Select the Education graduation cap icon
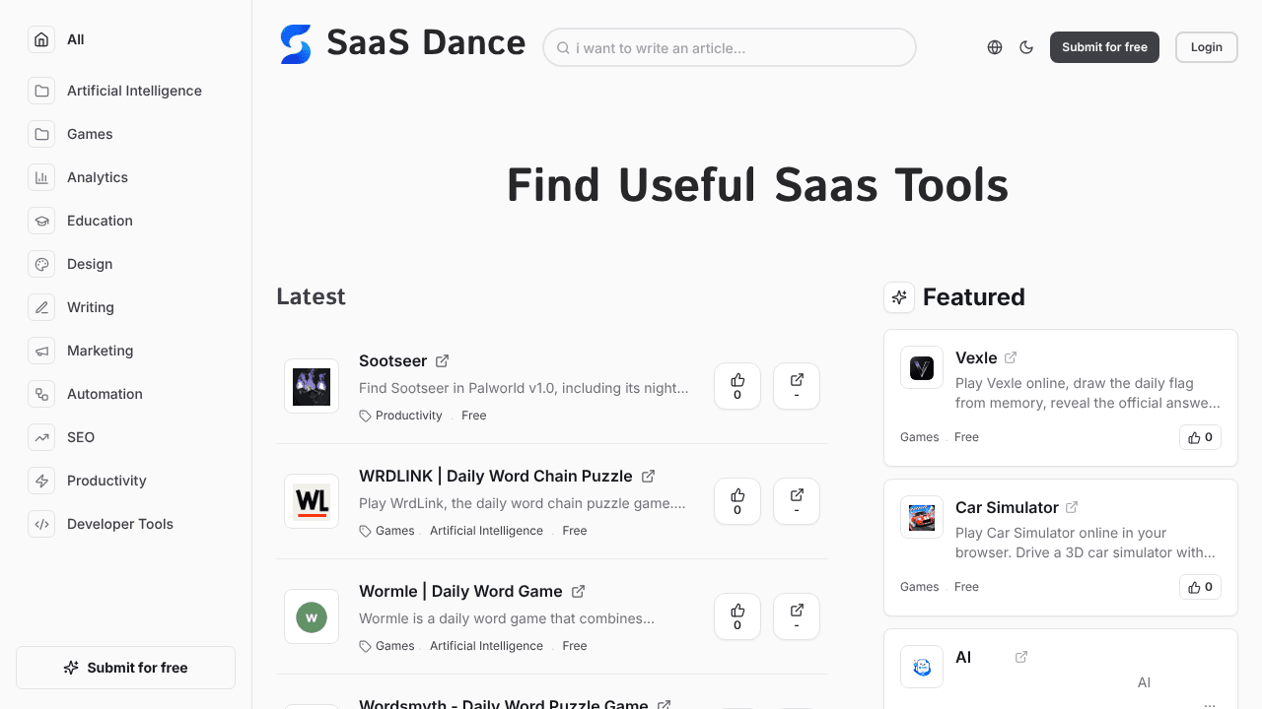The height and width of the screenshot is (709, 1262). pos(41,221)
